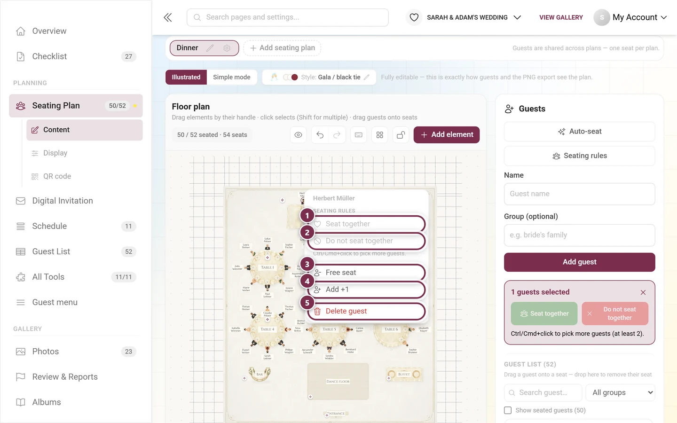Open the QR code sub-item
Viewport: 677px width, 423px height.
coord(85,176)
